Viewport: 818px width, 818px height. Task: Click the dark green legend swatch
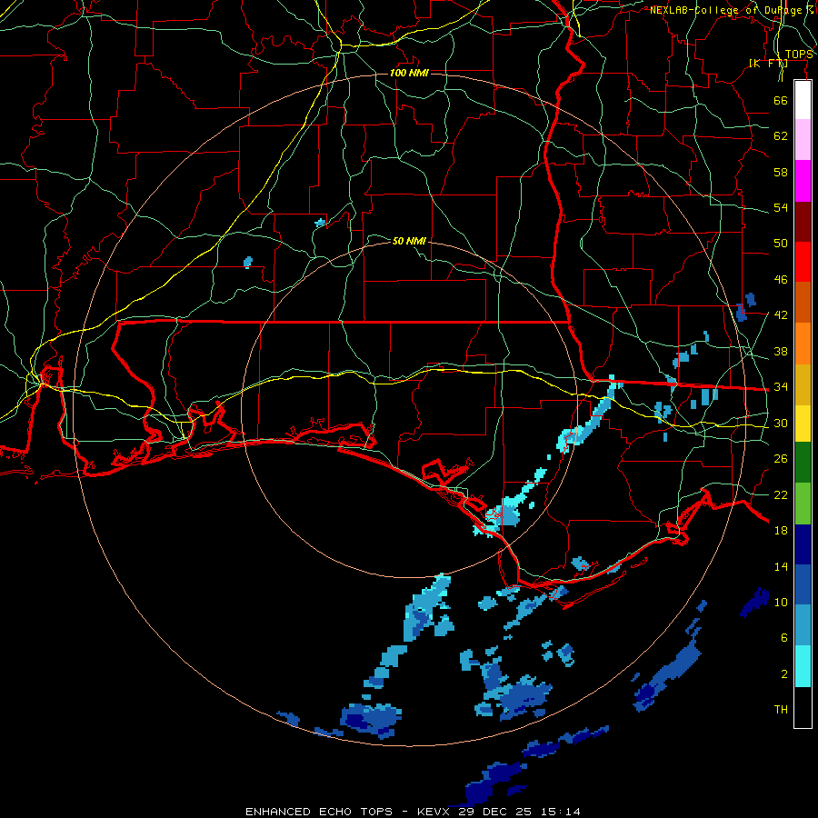click(x=803, y=463)
